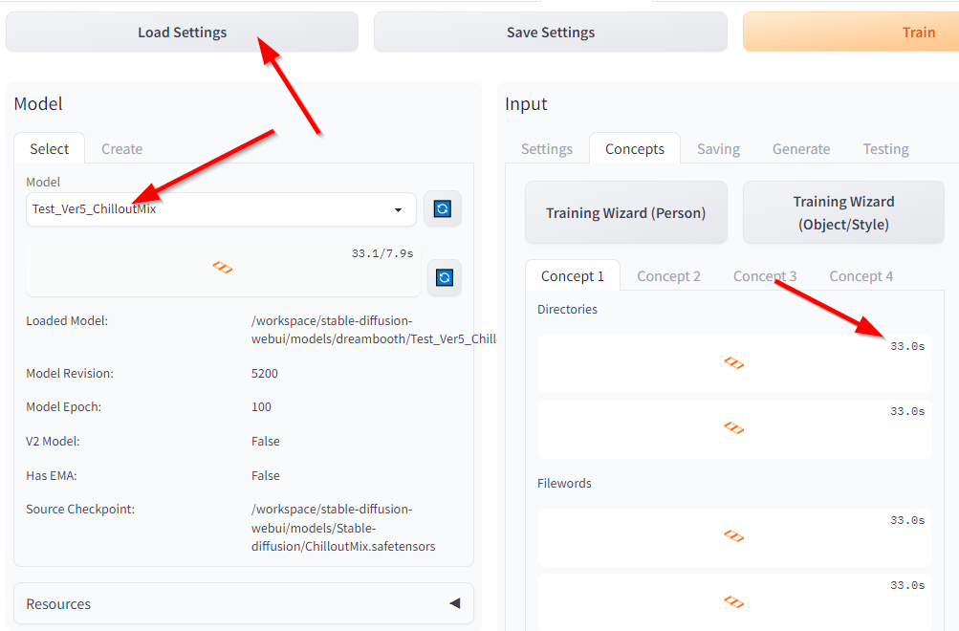The height and width of the screenshot is (631, 959).
Task: Open the Saving tab
Action: (719, 148)
